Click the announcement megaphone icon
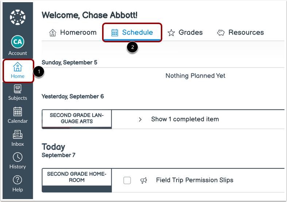Viewport: 287px width, 202px height. coord(144,180)
